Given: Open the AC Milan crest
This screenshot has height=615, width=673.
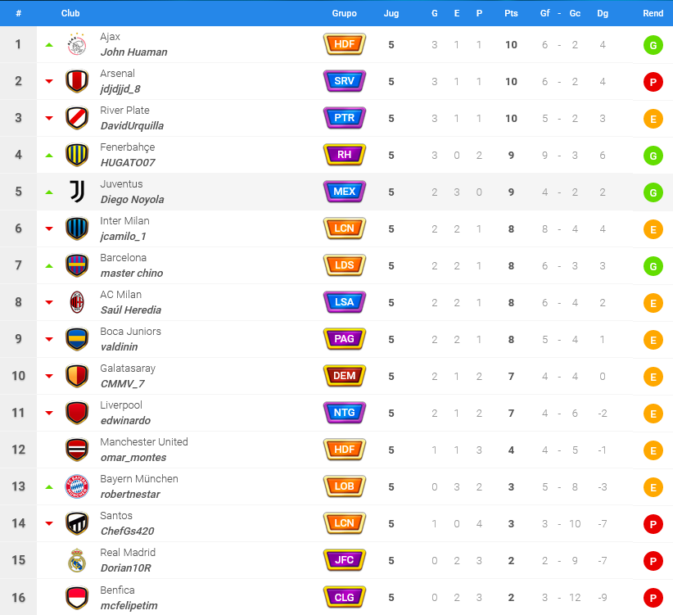Looking at the screenshot, I should click(77, 302).
